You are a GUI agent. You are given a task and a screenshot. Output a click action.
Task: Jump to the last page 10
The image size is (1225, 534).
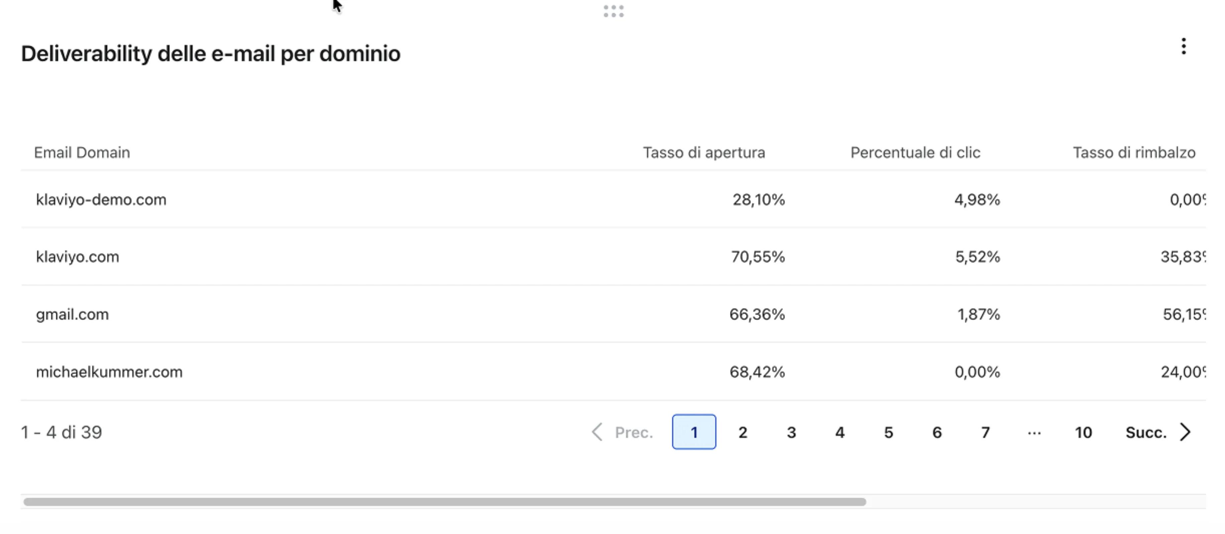point(1083,432)
